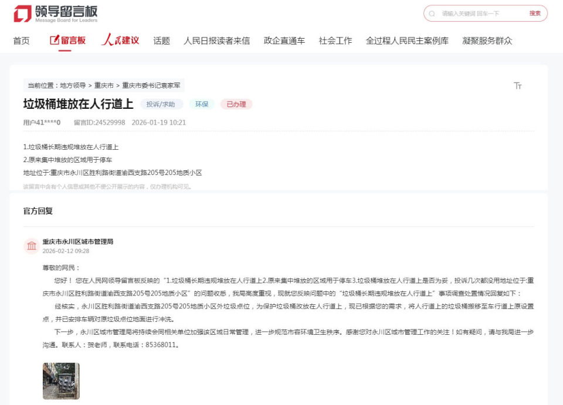563x405 pixels.
Task: Click the building icon beside 重庆市永川区城市管理局
Action: [32, 246]
